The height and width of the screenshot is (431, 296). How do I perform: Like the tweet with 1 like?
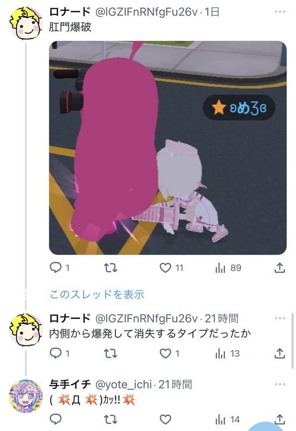pyautogui.click(x=166, y=353)
